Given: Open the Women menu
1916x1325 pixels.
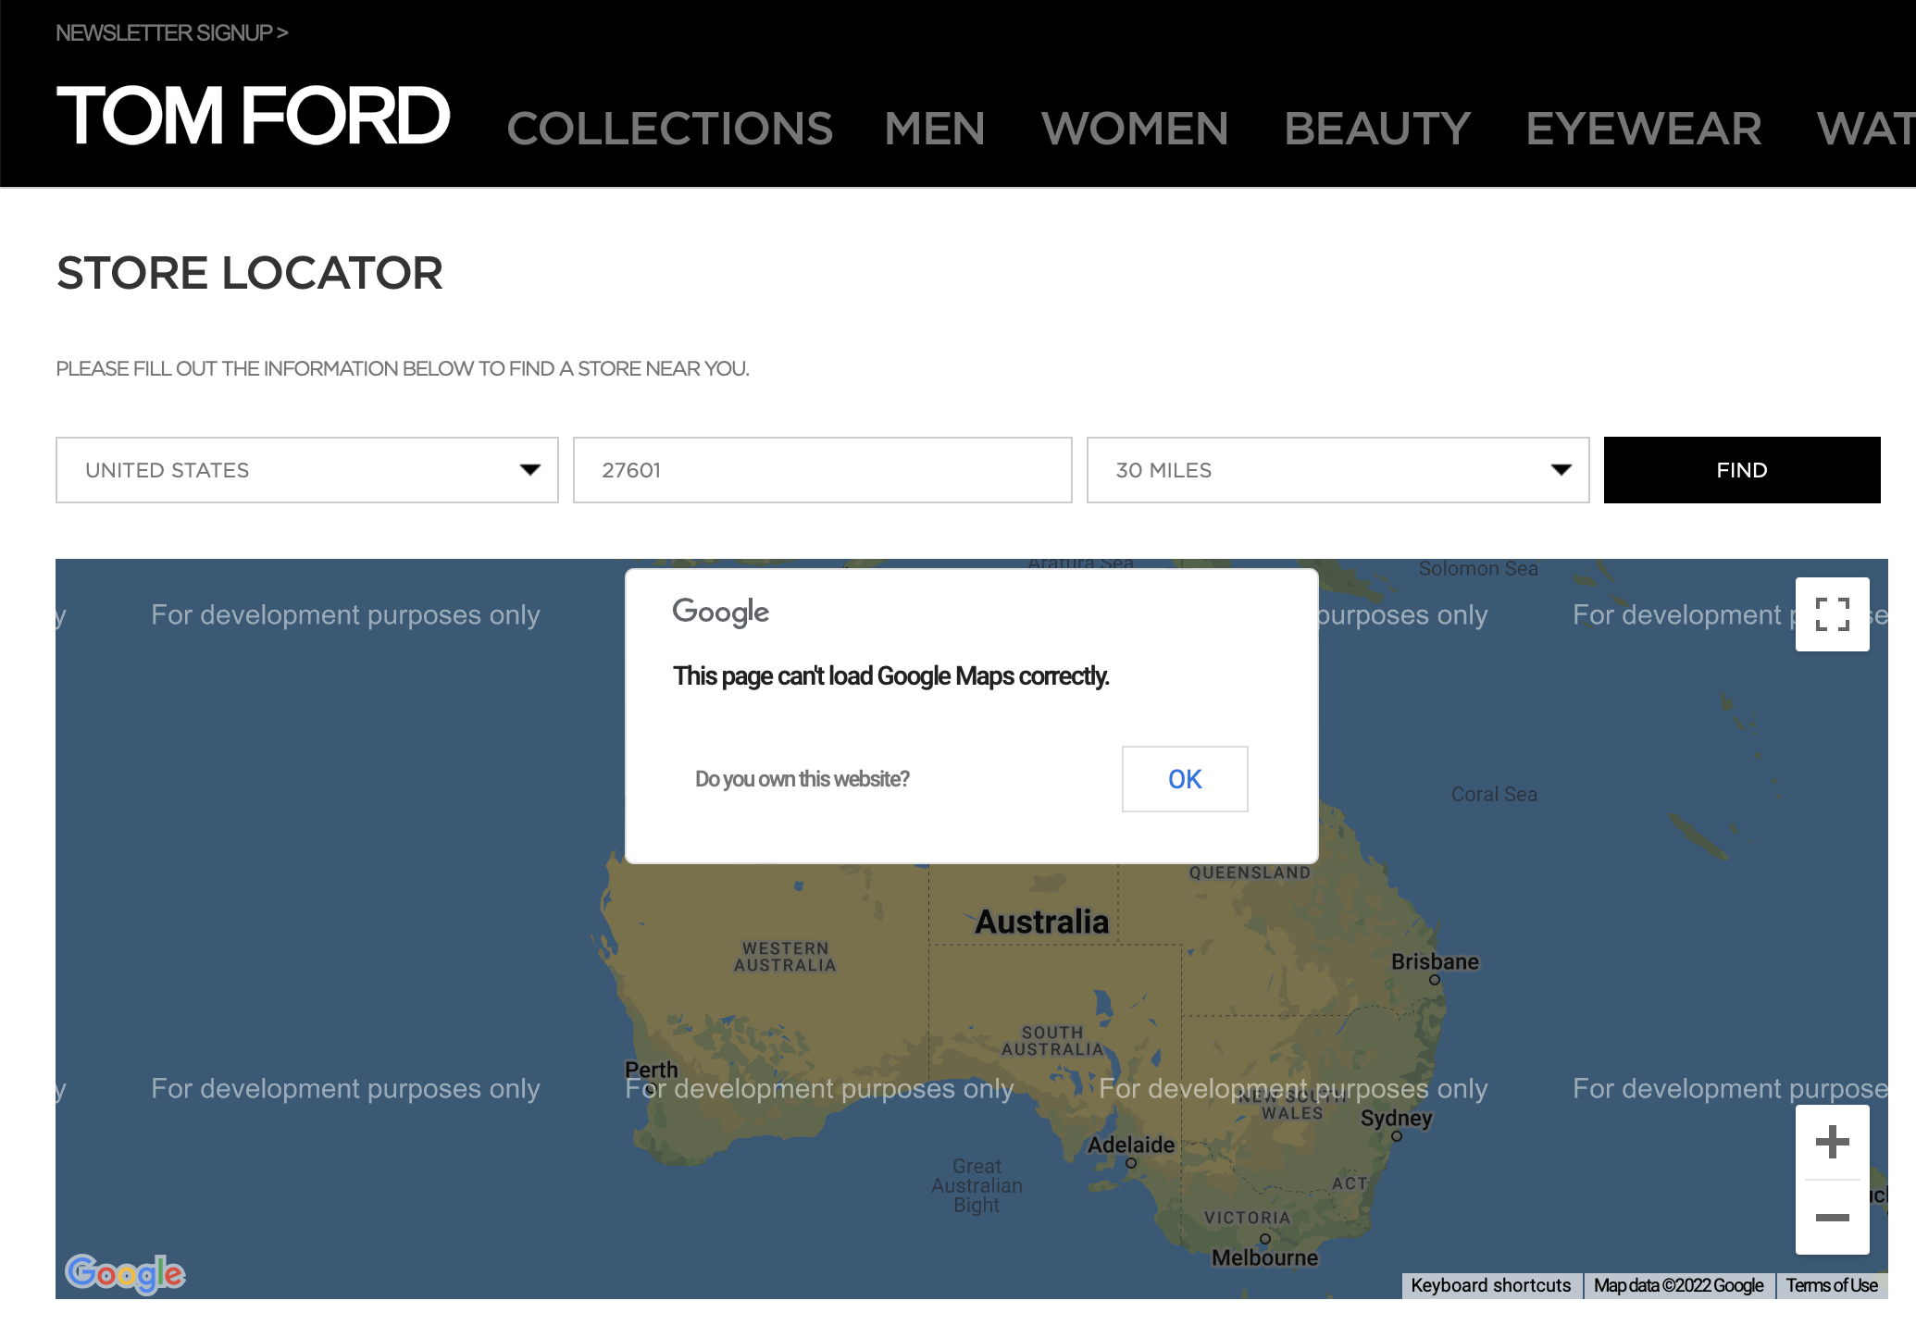Looking at the screenshot, I should [x=1135, y=129].
